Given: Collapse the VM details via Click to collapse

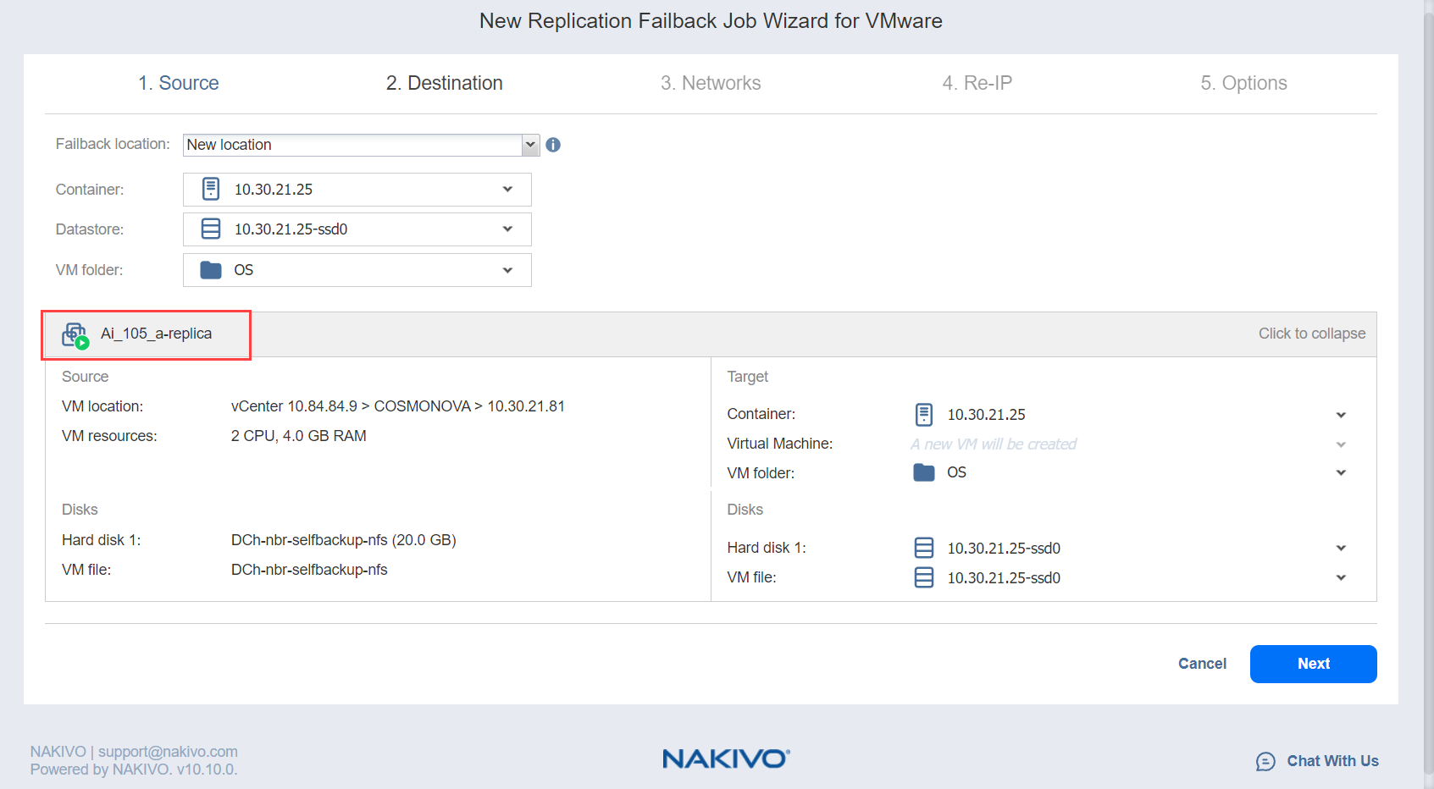Looking at the screenshot, I should click(1311, 334).
